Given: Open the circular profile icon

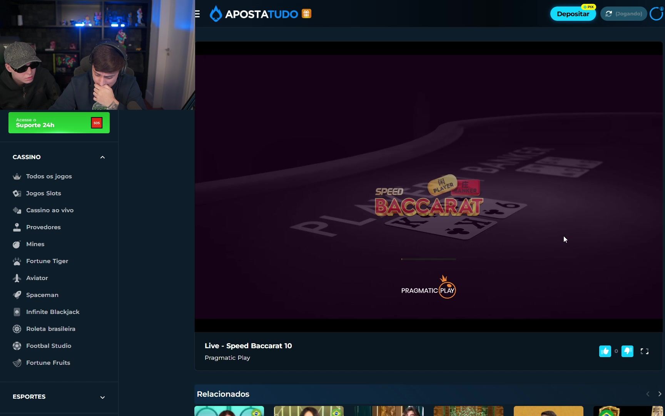Looking at the screenshot, I should (x=656, y=14).
